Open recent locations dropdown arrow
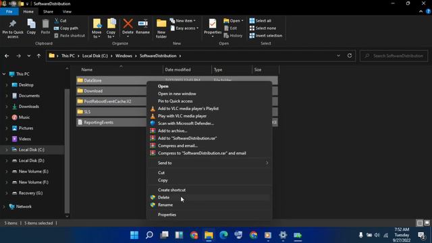Image resolution: width=432 pixels, height=243 pixels. click(x=29, y=56)
